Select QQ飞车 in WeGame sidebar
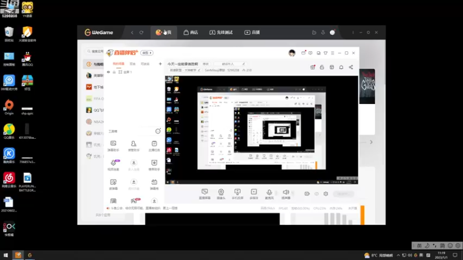Screen dimensions: 463x260 click(x=94, y=110)
